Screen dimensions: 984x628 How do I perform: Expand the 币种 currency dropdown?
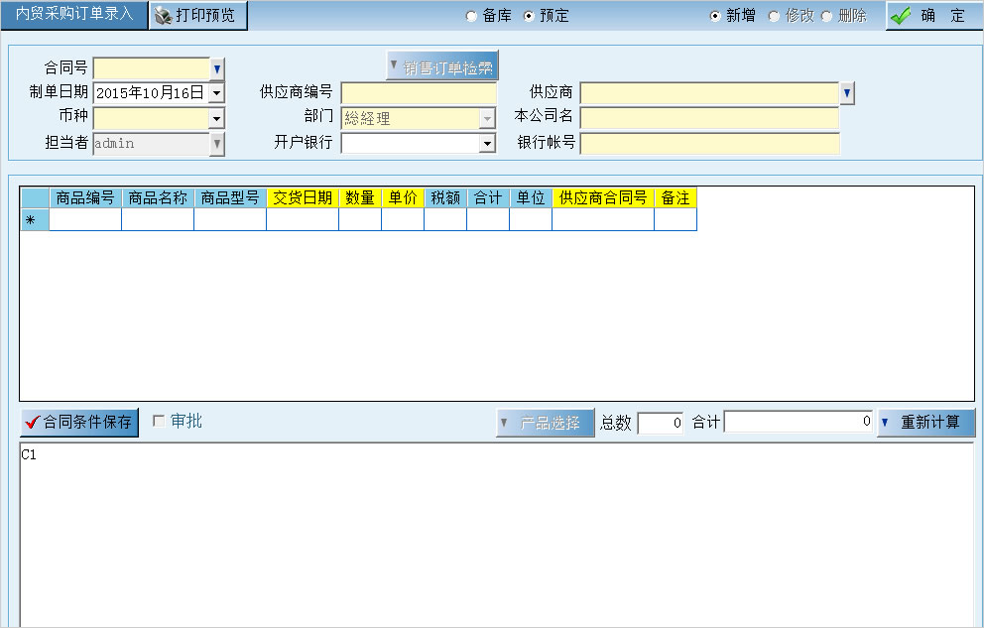[216, 118]
